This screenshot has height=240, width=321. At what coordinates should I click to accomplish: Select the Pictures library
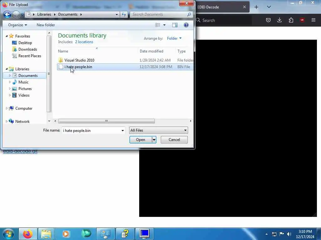pyautogui.click(x=25, y=88)
